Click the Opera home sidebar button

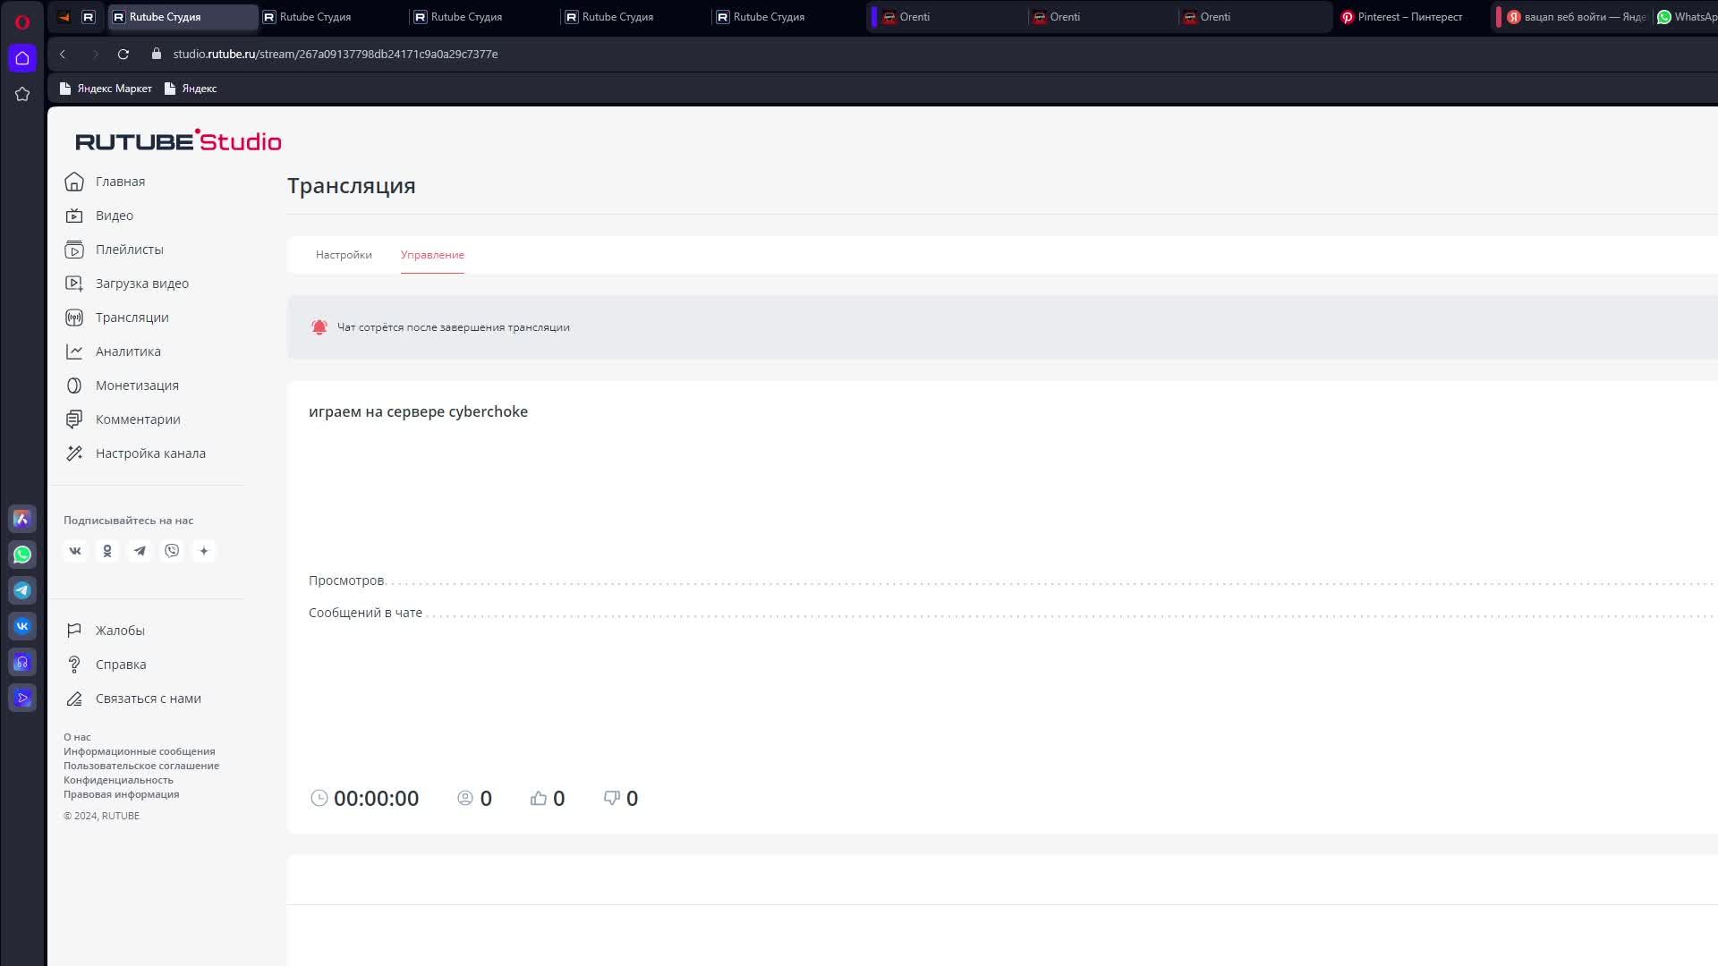click(x=22, y=58)
